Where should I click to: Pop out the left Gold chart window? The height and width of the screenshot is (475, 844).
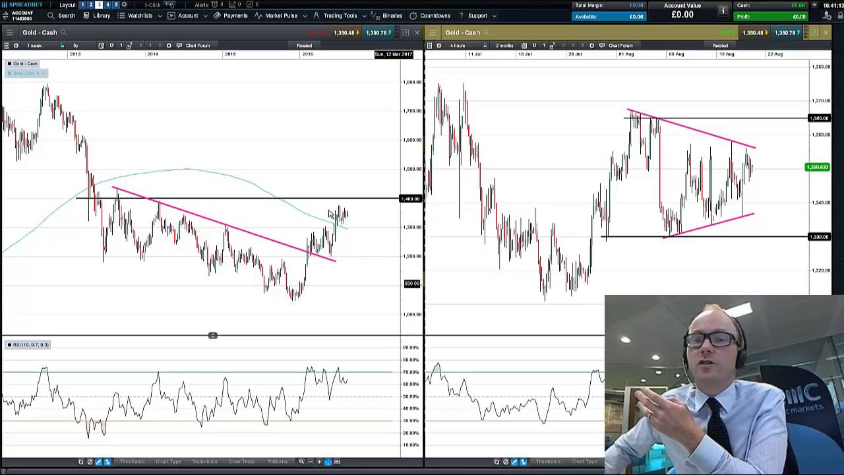[406, 32]
